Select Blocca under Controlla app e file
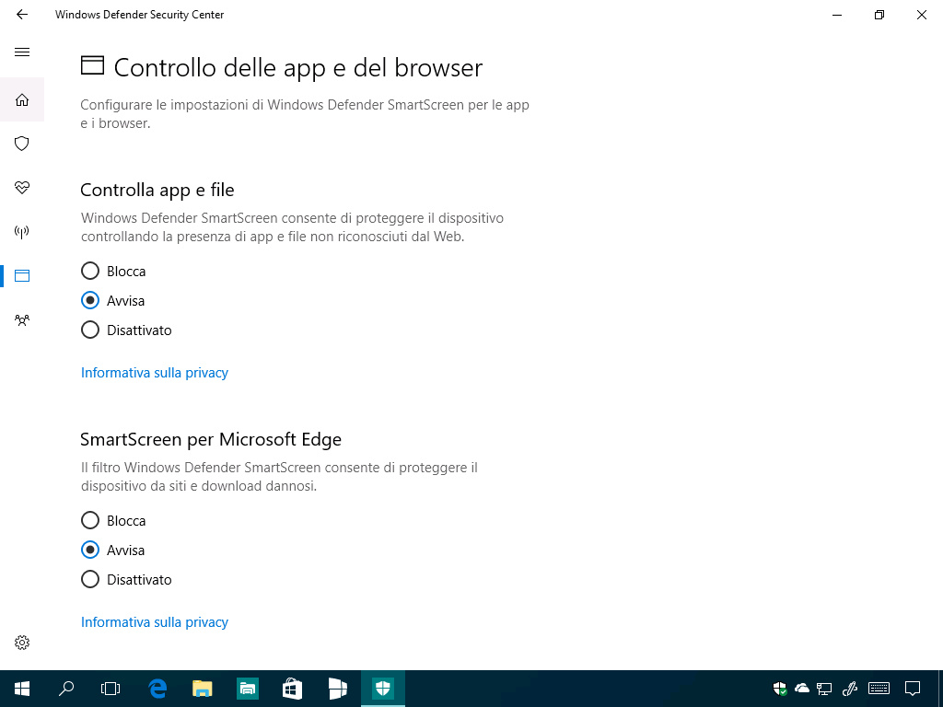Viewport: 943px width, 707px height. pyautogui.click(x=113, y=272)
